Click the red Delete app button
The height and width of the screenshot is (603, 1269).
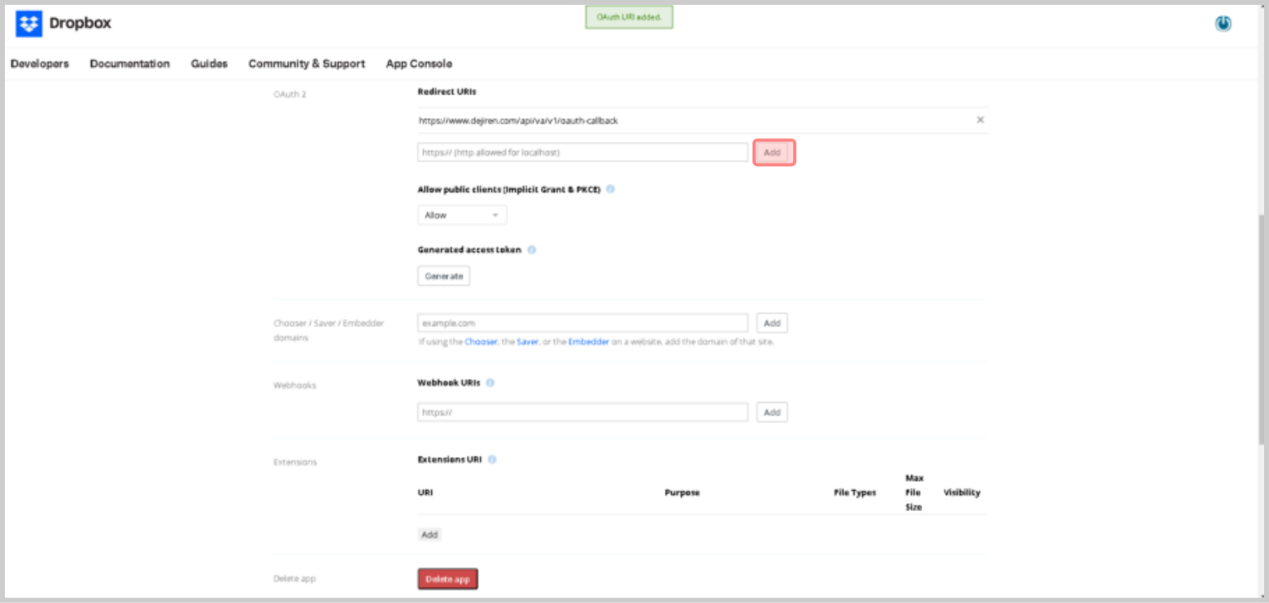pos(448,579)
